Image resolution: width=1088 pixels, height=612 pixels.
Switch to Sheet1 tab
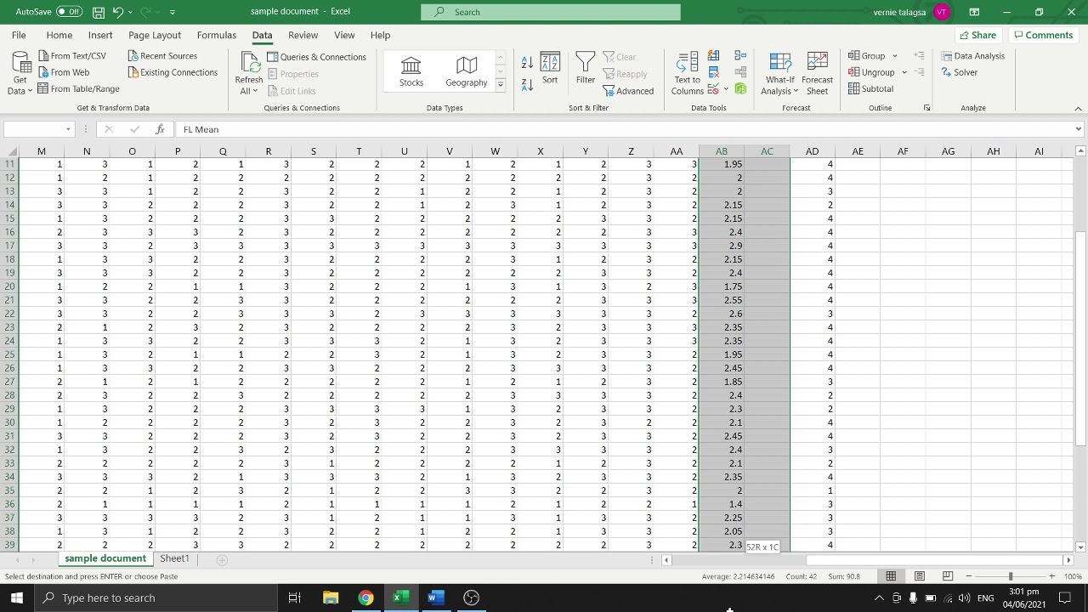click(174, 558)
